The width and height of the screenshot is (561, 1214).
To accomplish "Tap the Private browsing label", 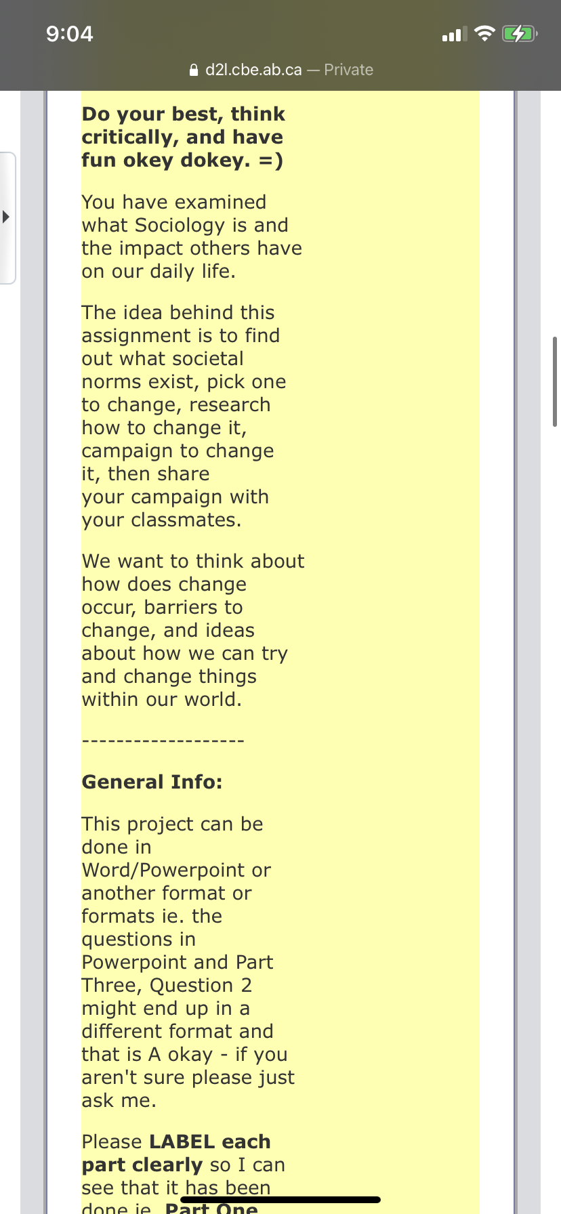I will click(x=348, y=70).
